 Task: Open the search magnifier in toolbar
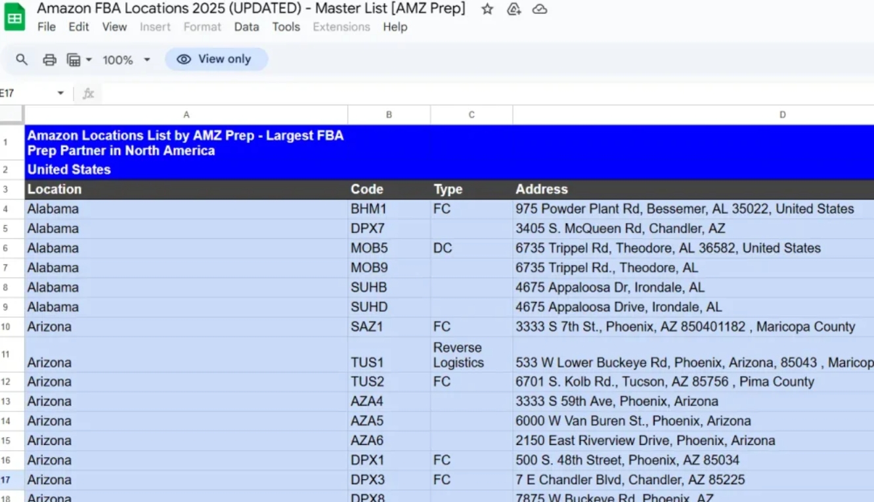[22, 60]
